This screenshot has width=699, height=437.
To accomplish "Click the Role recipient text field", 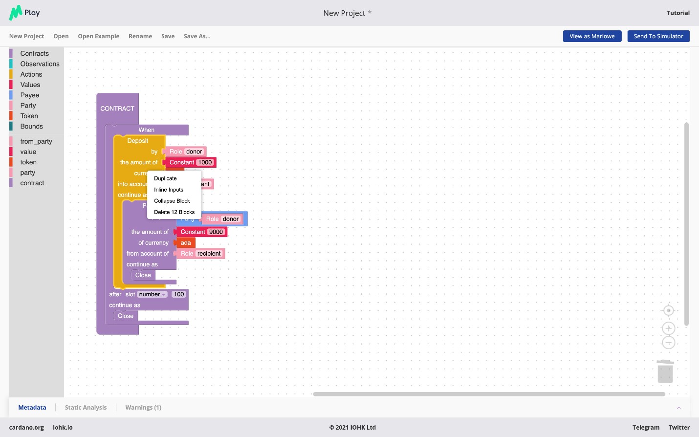I will point(209,254).
